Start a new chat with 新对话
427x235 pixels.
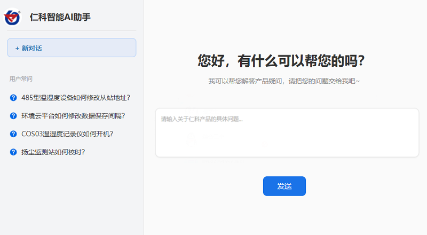coord(72,48)
